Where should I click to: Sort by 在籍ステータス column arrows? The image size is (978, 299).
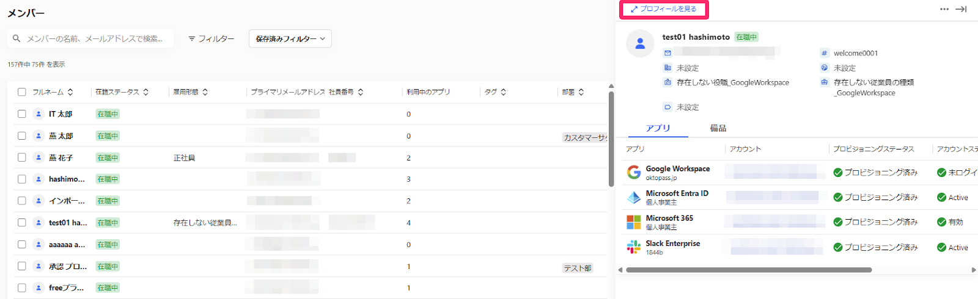tap(145, 92)
